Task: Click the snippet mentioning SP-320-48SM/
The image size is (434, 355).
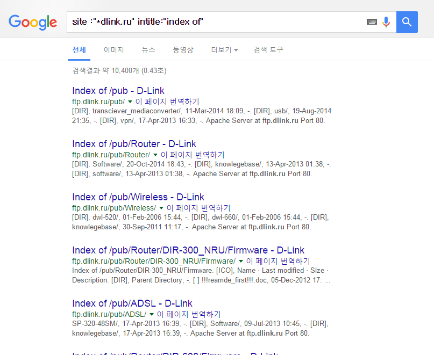Action: (200, 329)
